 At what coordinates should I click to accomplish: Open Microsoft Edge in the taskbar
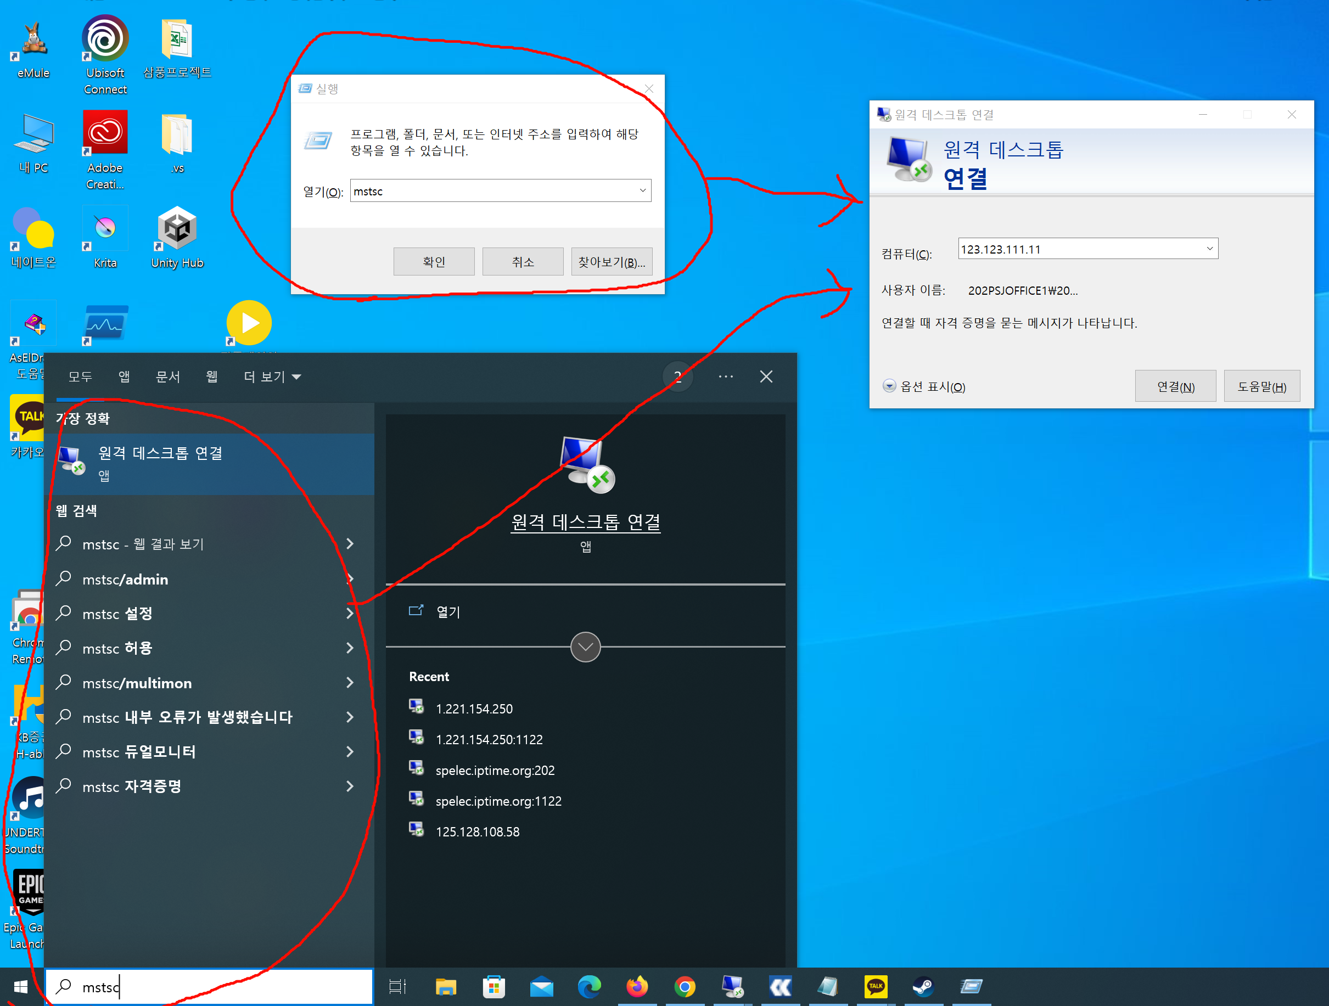click(589, 986)
